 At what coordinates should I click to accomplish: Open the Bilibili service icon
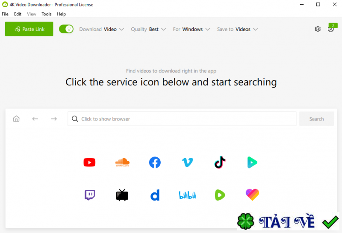click(x=188, y=195)
